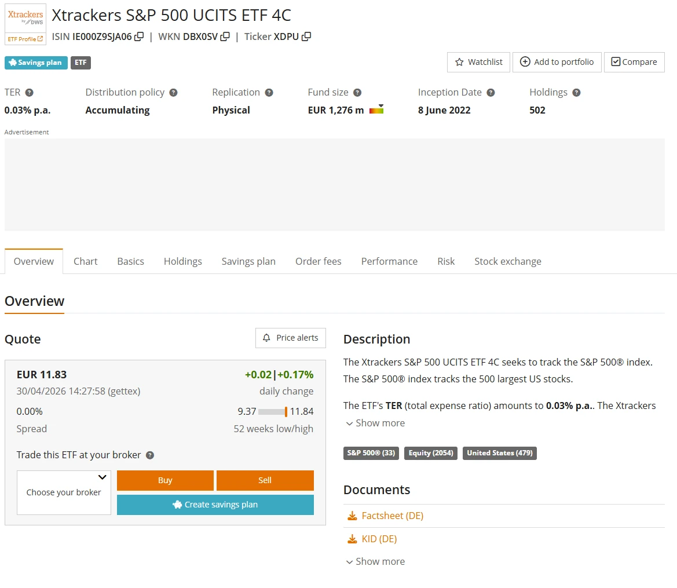Open the Xtrackers ETF Profile logo
The height and width of the screenshot is (588, 677).
coord(25,24)
